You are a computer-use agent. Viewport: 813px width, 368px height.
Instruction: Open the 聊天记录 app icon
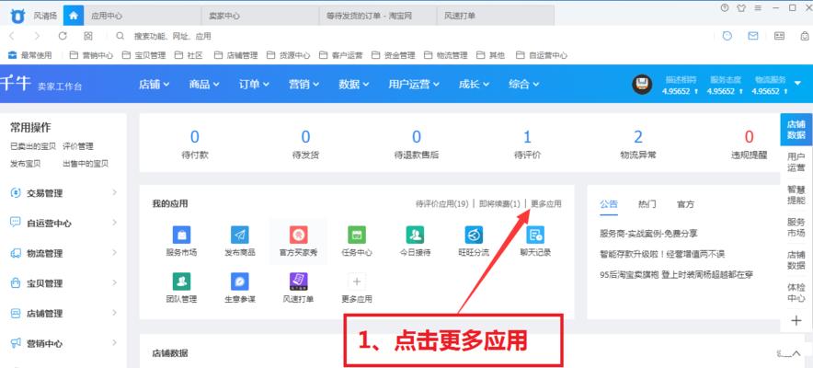(x=535, y=235)
